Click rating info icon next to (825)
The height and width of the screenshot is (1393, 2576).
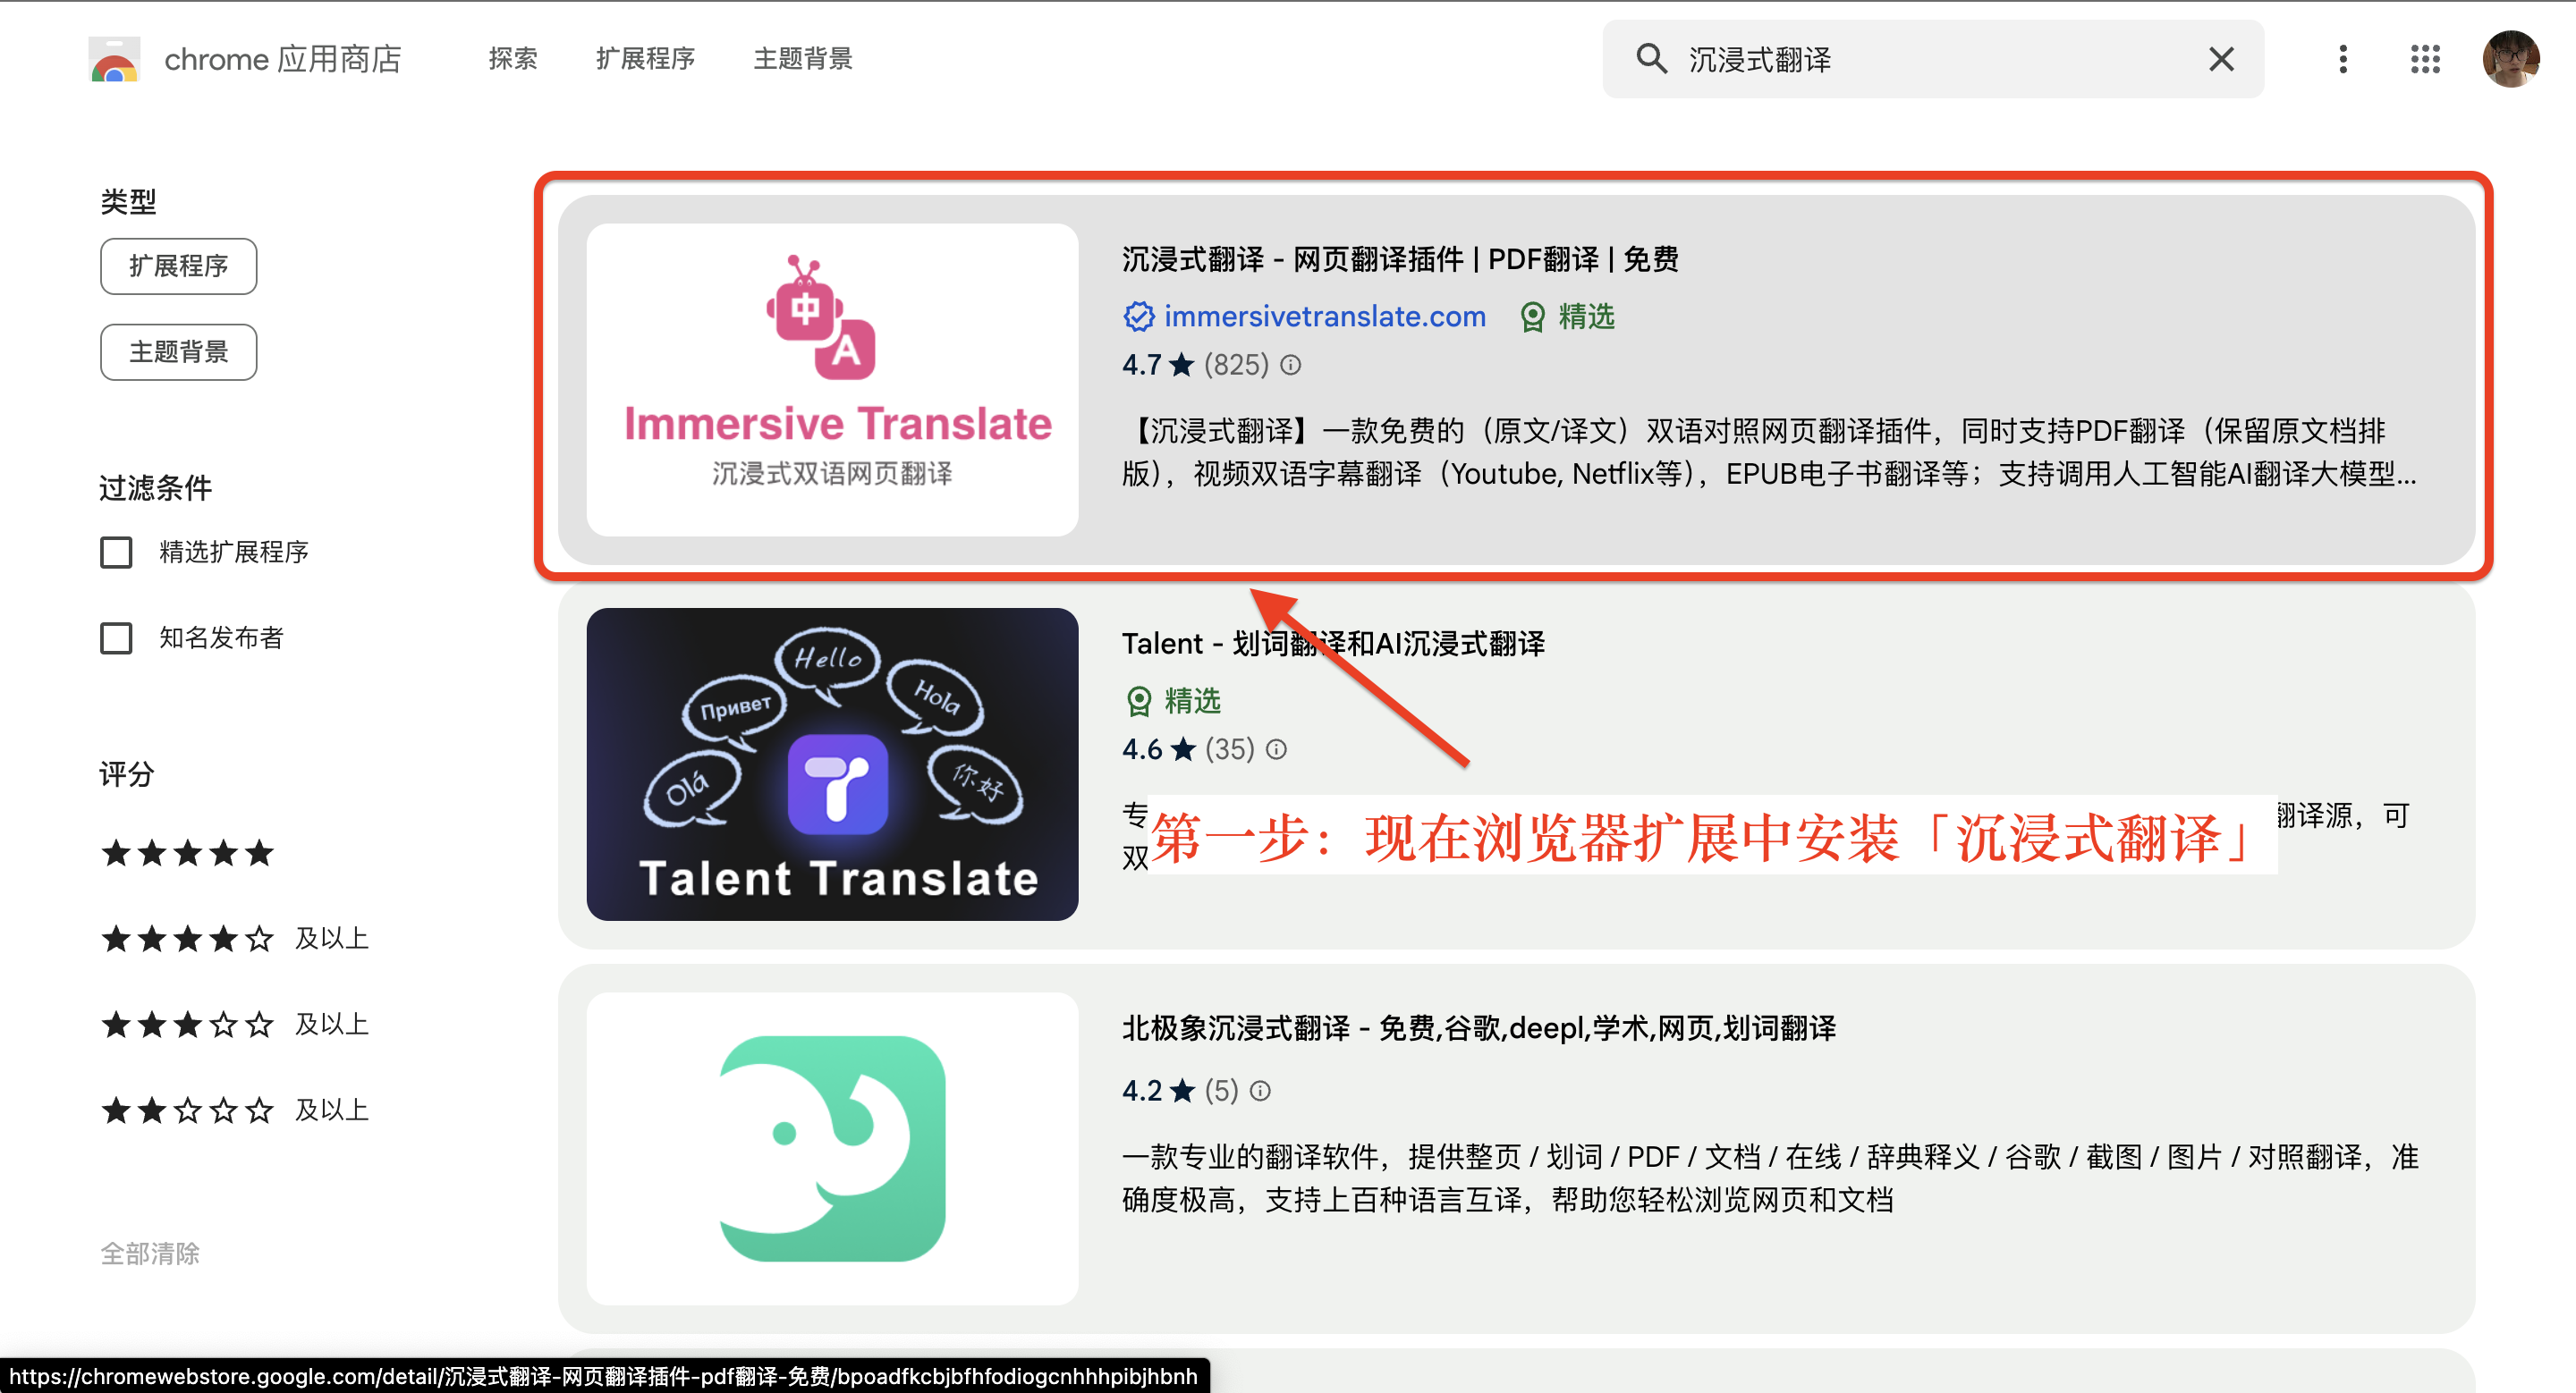pyautogui.click(x=1291, y=365)
